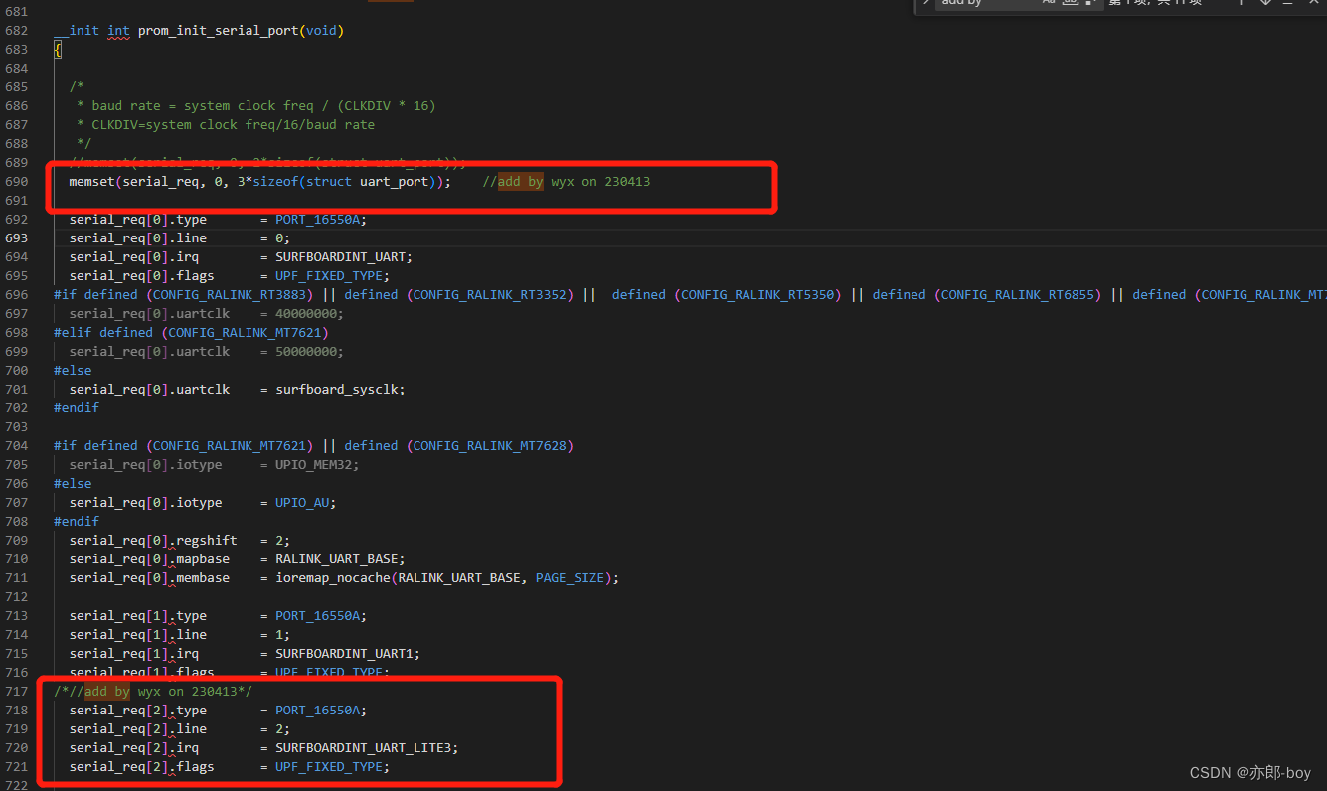The image size is (1327, 791).
Task: Click serial_req[0].type on line 692
Action: (x=137, y=220)
